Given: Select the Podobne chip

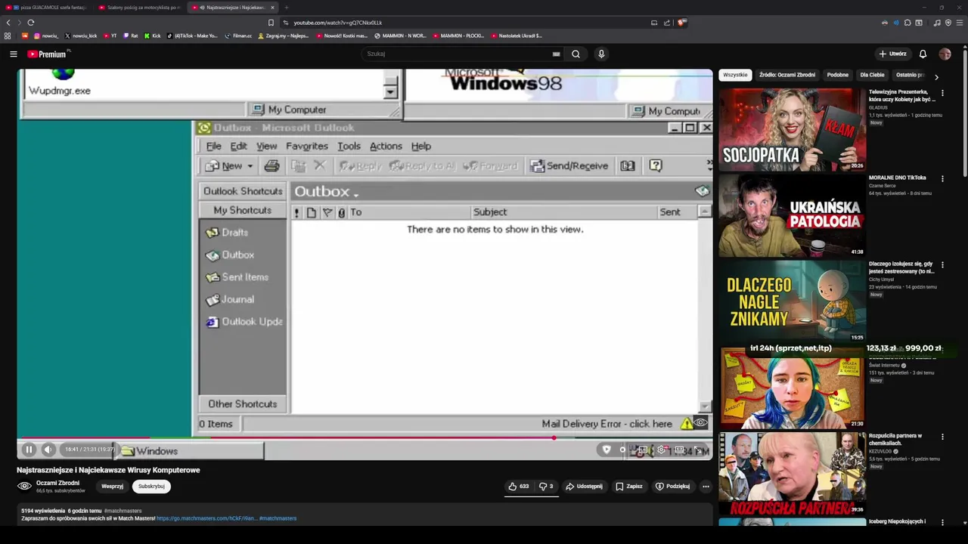Looking at the screenshot, I should [x=837, y=75].
